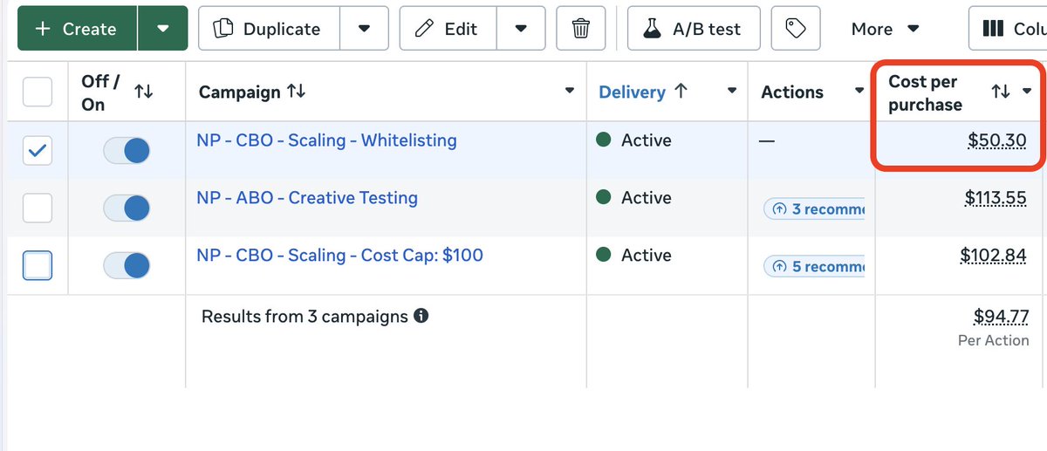
Task: Sort using Cost per purchase arrows
Action: click(x=1001, y=92)
